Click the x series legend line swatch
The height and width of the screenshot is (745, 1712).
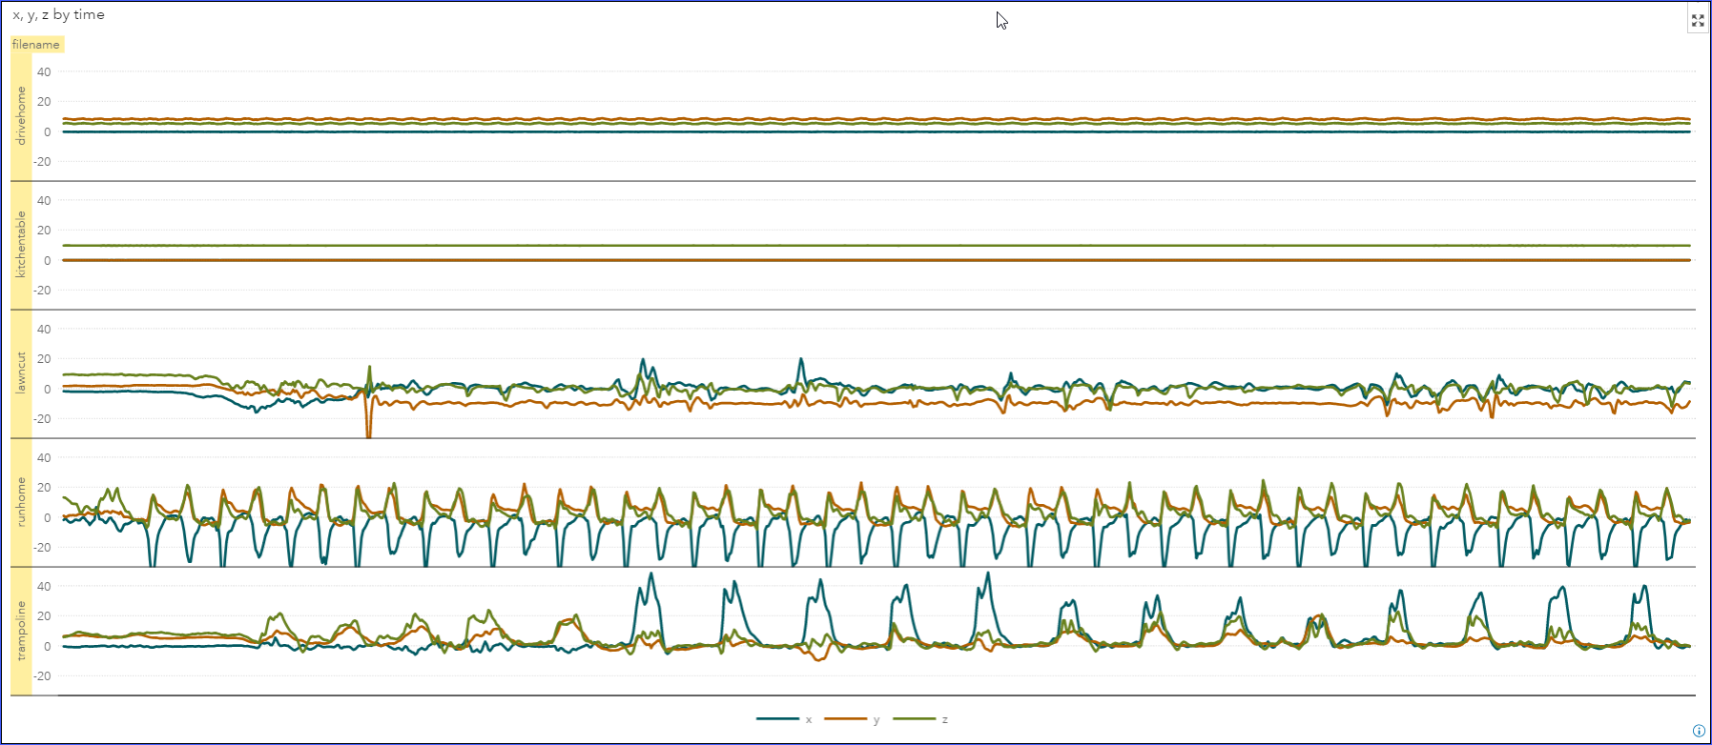pos(777,719)
